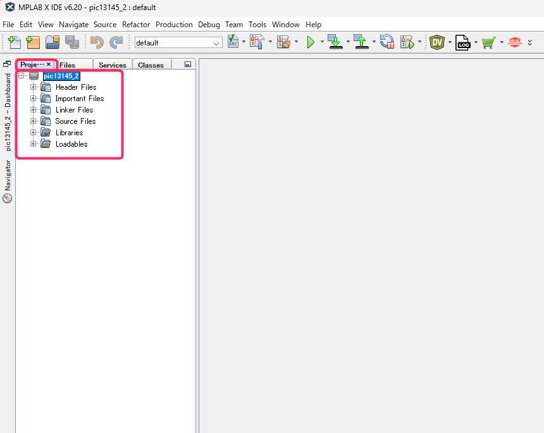This screenshot has width=544, height=433.
Task: Click the shopping cart icon
Action: pos(488,42)
